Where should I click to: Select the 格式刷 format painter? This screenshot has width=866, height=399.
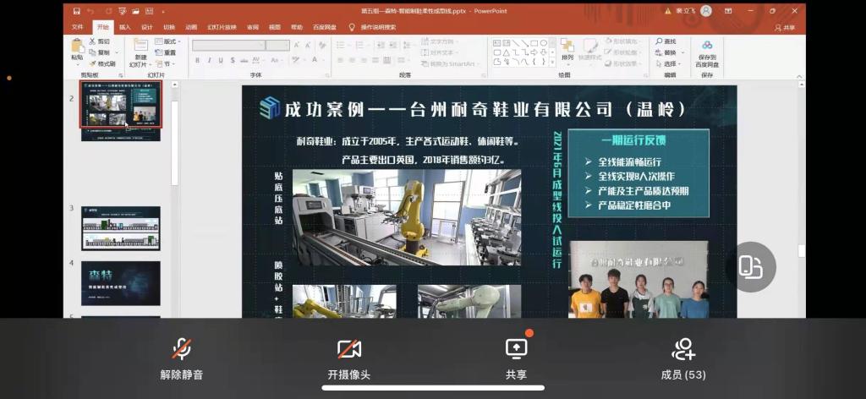101,64
